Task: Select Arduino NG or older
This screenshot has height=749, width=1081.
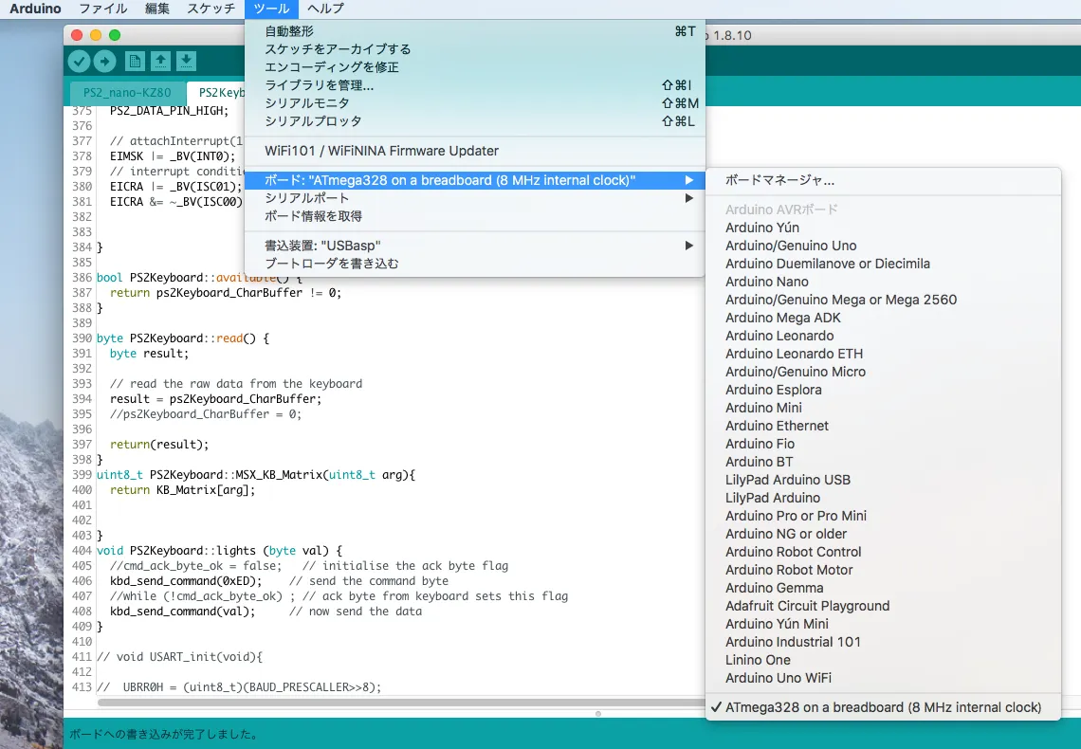Action: (883, 534)
